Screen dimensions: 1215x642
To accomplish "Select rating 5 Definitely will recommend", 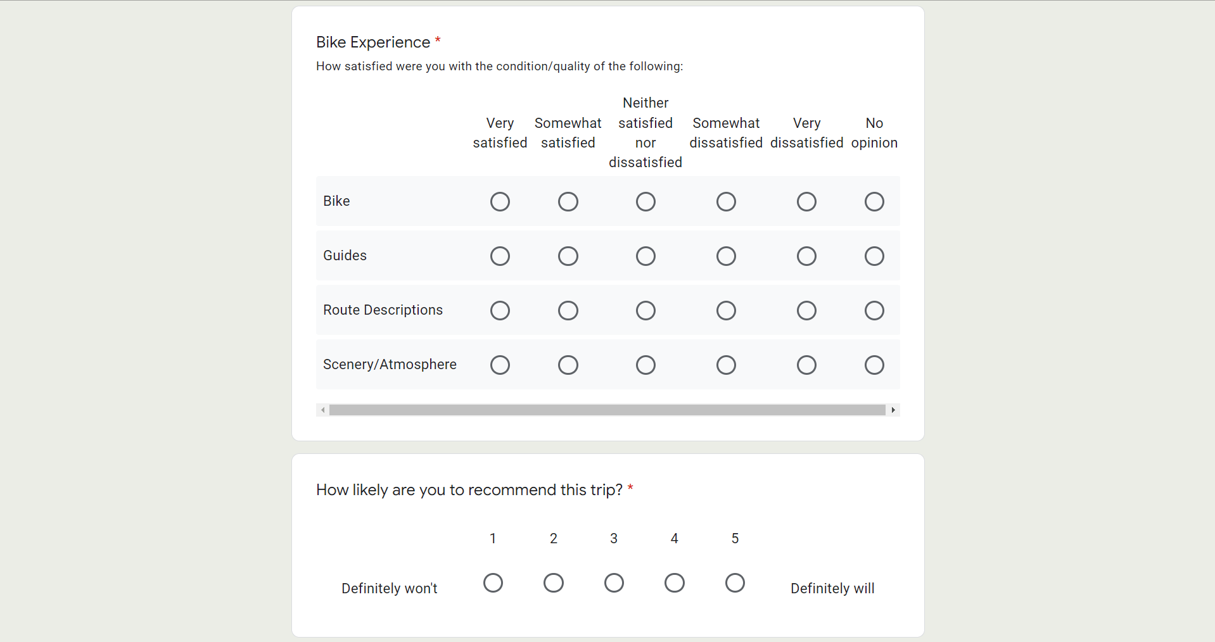I will tap(735, 582).
